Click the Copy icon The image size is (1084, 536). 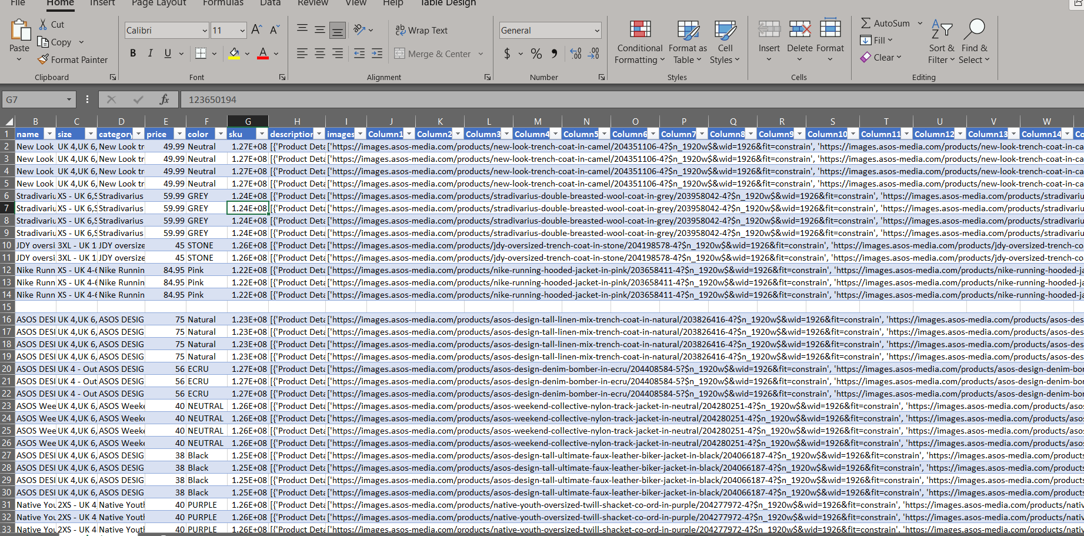coord(43,42)
